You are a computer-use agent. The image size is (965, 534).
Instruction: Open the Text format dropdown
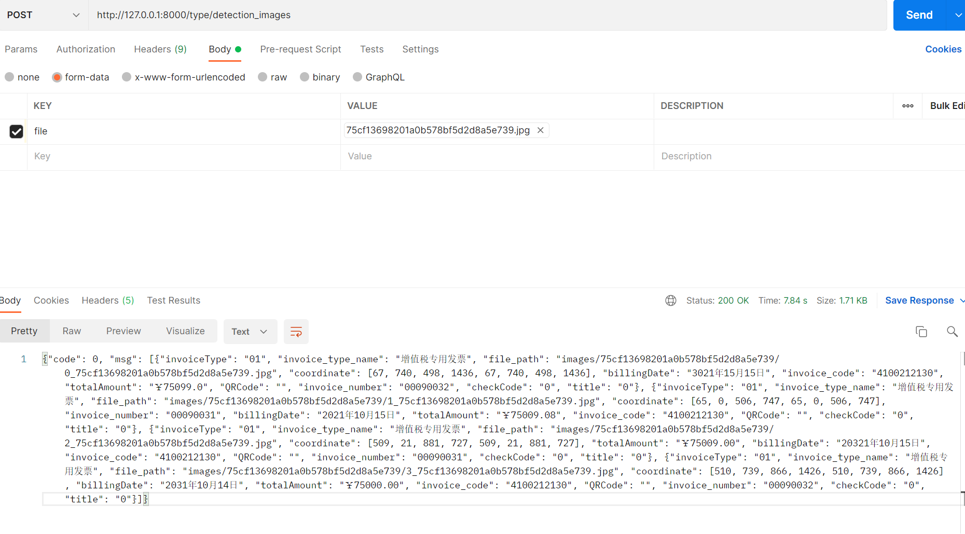[x=250, y=332]
